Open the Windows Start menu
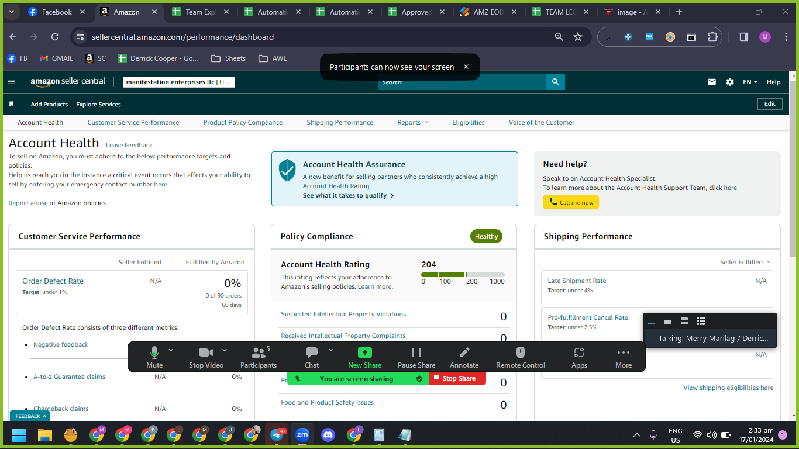Viewport: 799px width, 449px height. [19, 435]
